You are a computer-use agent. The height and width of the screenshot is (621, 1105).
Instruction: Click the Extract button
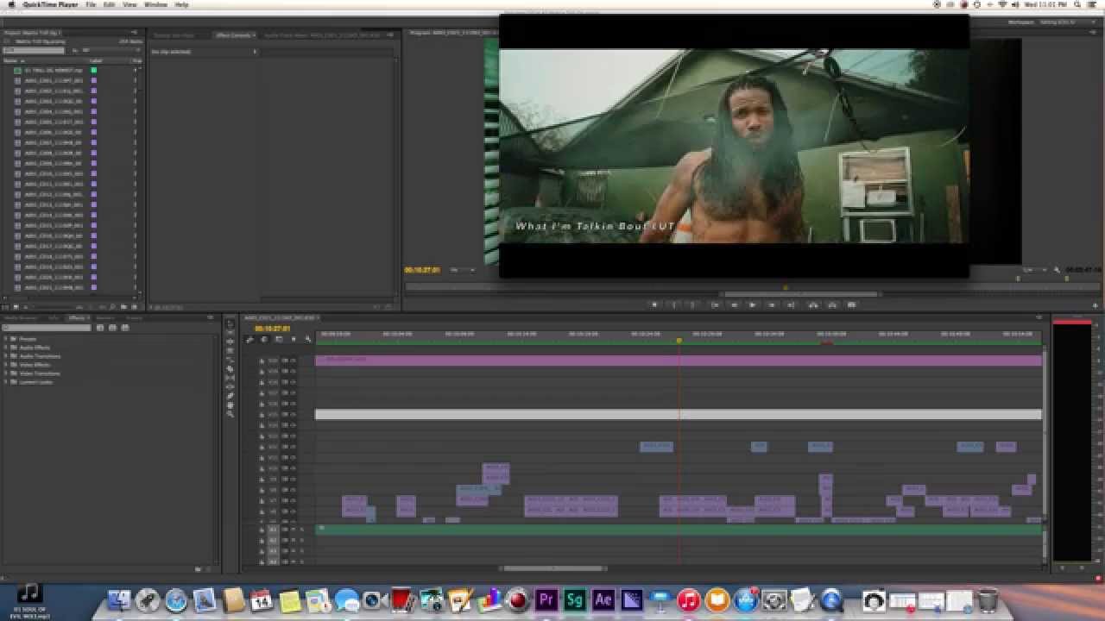point(832,304)
